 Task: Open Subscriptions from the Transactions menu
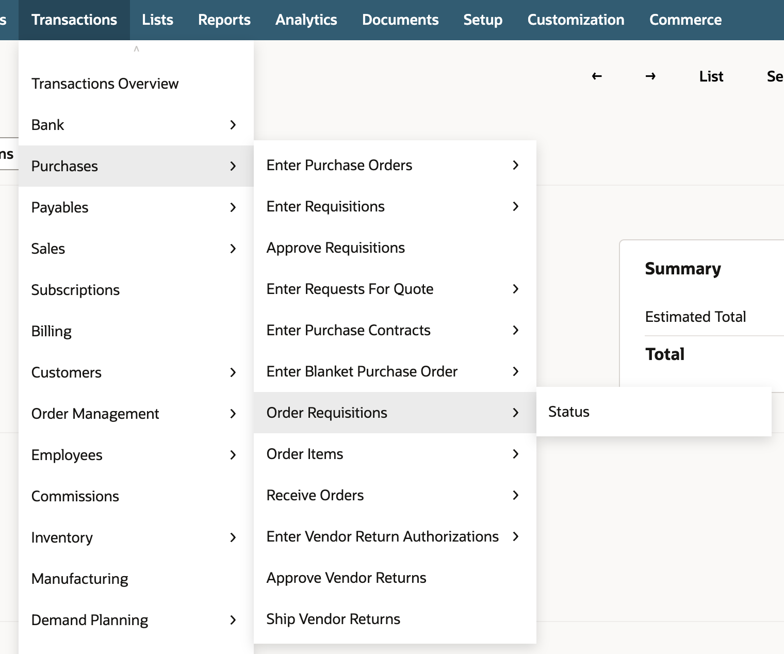pyautogui.click(x=136, y=290)
